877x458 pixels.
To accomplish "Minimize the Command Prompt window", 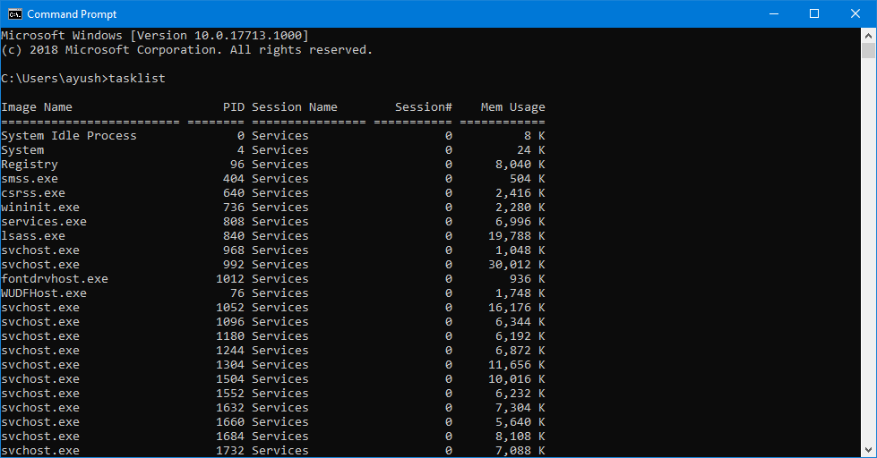I will pyautogui.click(x=774, y=14).
